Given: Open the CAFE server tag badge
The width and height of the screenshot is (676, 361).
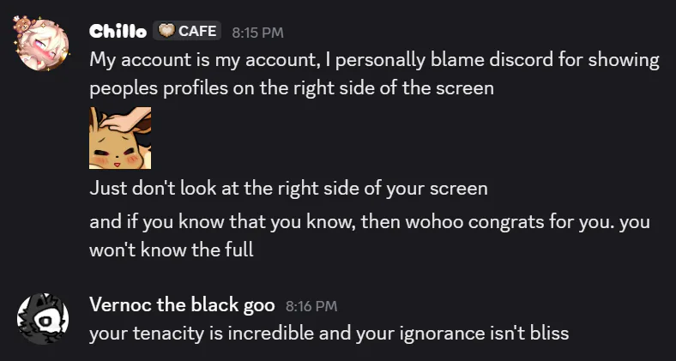Looking at the screenshot, I should 188,32.
